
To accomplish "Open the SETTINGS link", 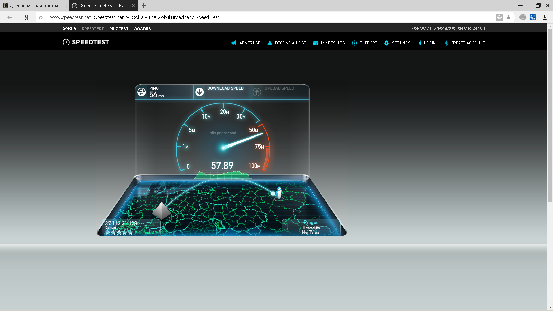I will pyautogui.click(x=397, y=43).
